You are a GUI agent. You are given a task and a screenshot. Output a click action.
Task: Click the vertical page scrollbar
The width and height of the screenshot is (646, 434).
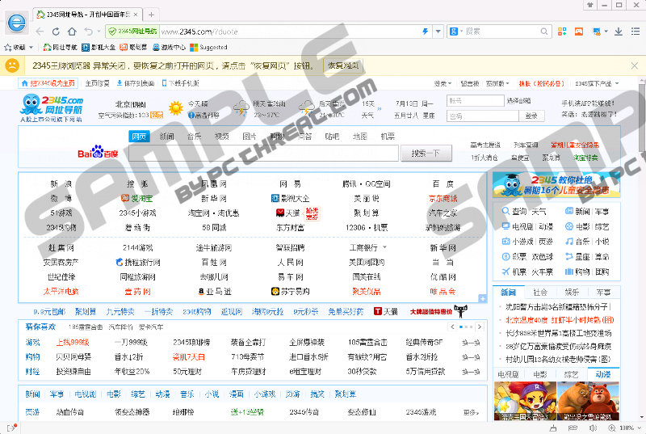(x=642, y=117)
